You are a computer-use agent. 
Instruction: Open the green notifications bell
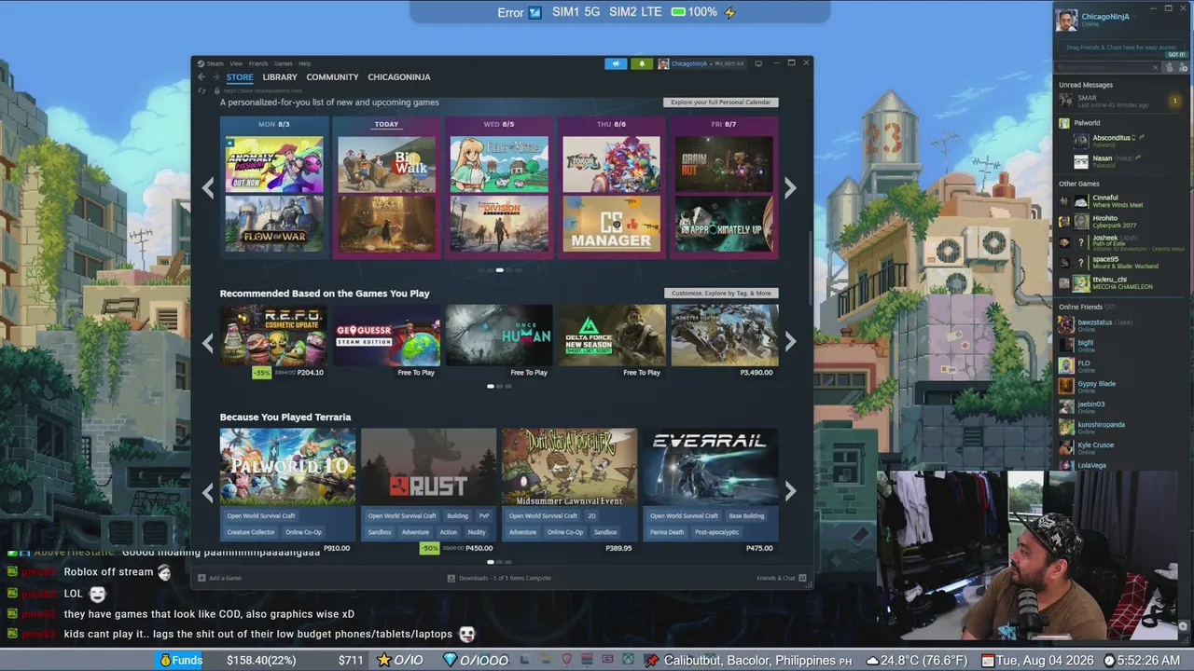642,63
